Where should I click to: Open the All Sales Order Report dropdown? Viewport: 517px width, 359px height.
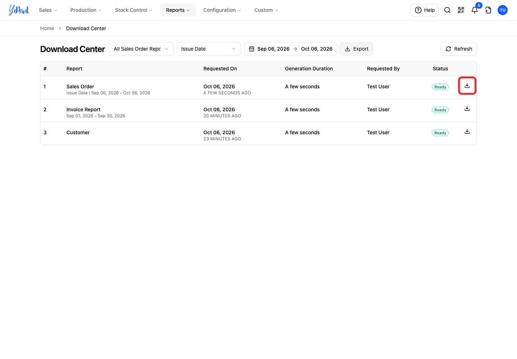(x=141, y=49)
